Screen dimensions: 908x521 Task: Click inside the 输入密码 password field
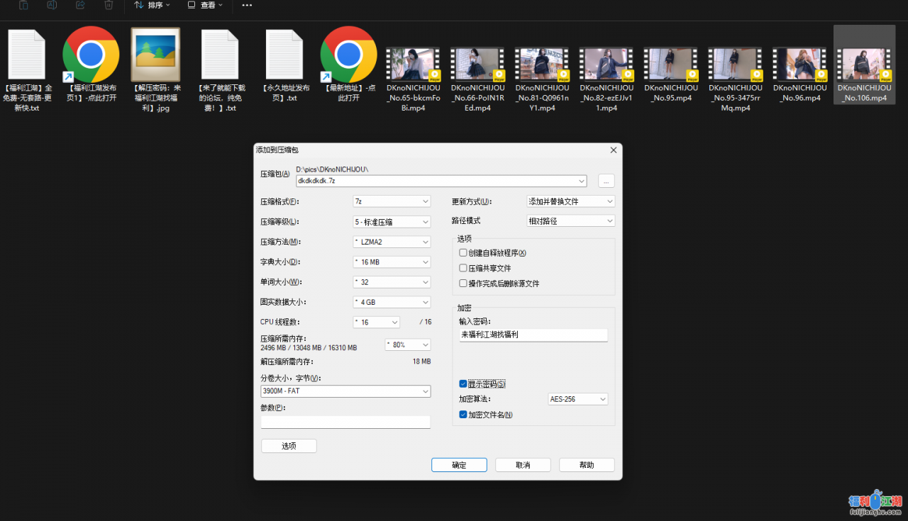[533, 335]
